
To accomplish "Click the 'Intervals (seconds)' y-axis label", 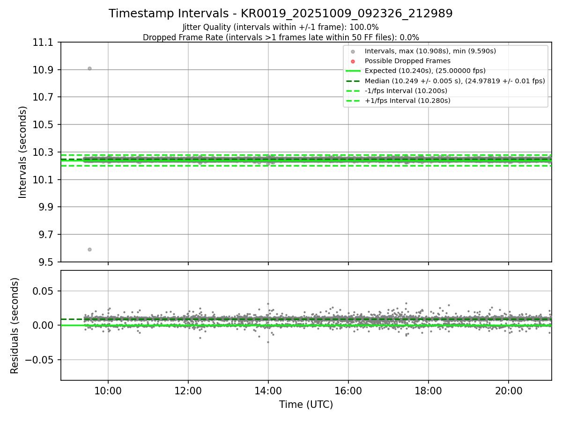I will 23,152.
